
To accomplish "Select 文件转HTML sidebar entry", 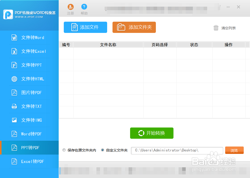I will tap(29, 79).
